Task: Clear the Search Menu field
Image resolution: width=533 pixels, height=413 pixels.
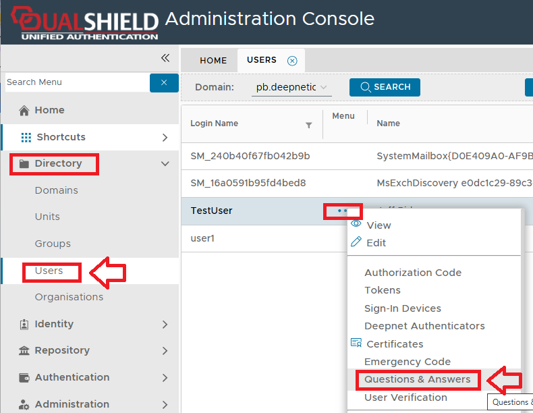Action: [164, 82]
